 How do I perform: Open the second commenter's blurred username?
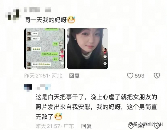point(43,87)
